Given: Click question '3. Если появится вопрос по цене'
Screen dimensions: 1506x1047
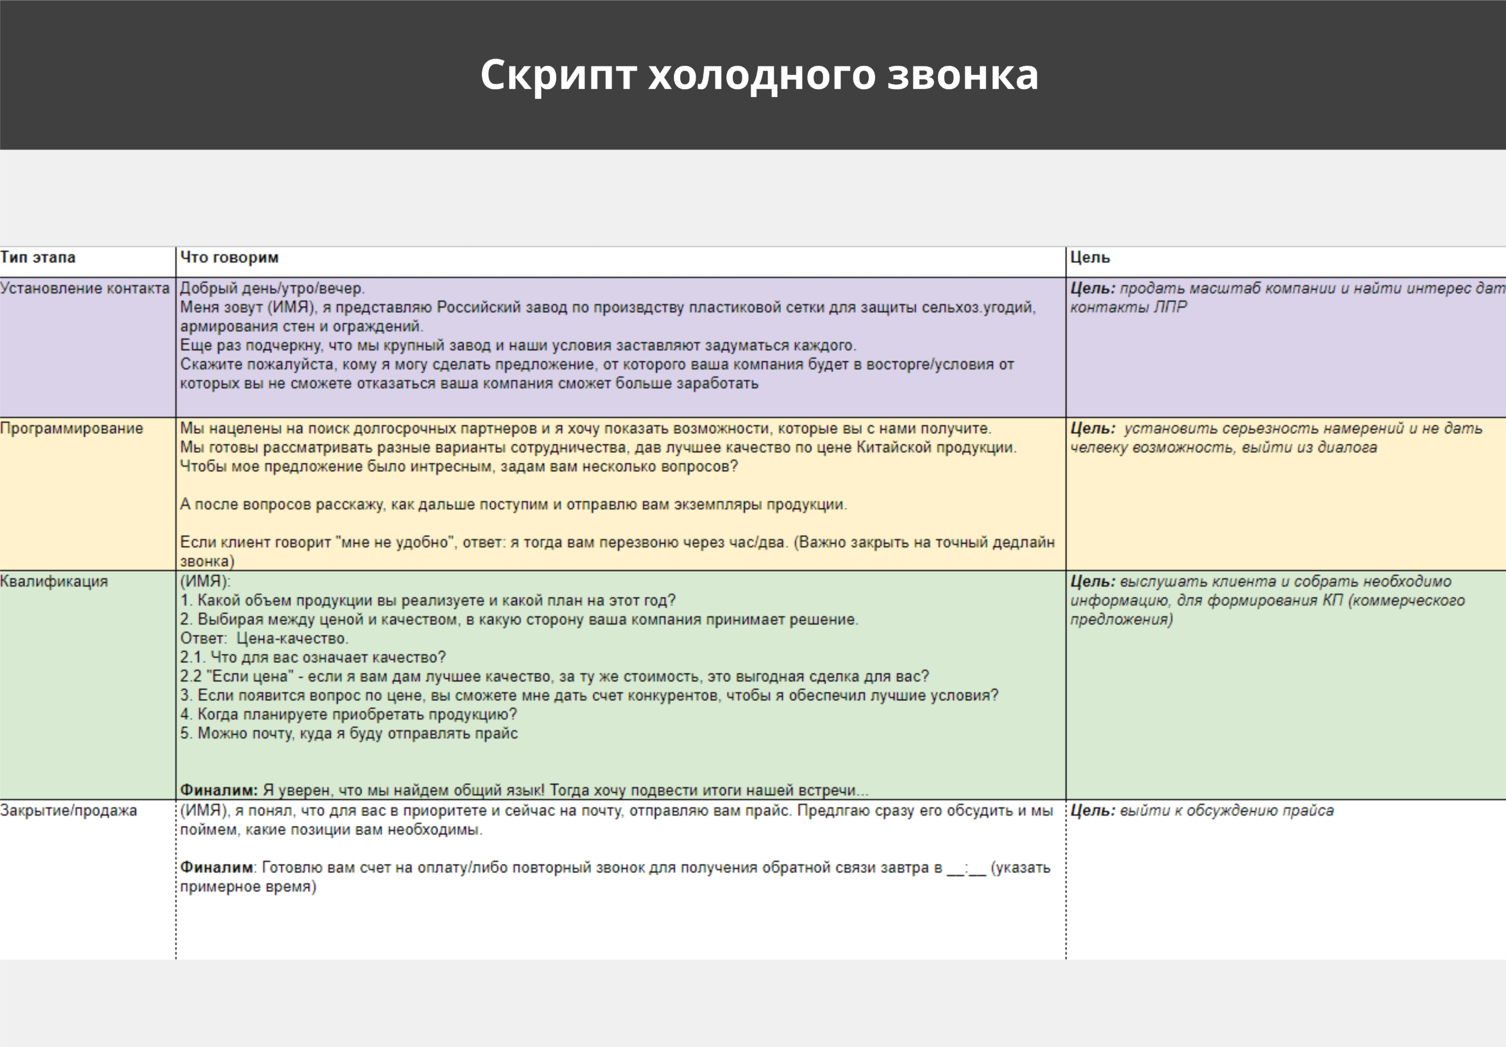Looking at the screenshot, I should tap(589, 695).
